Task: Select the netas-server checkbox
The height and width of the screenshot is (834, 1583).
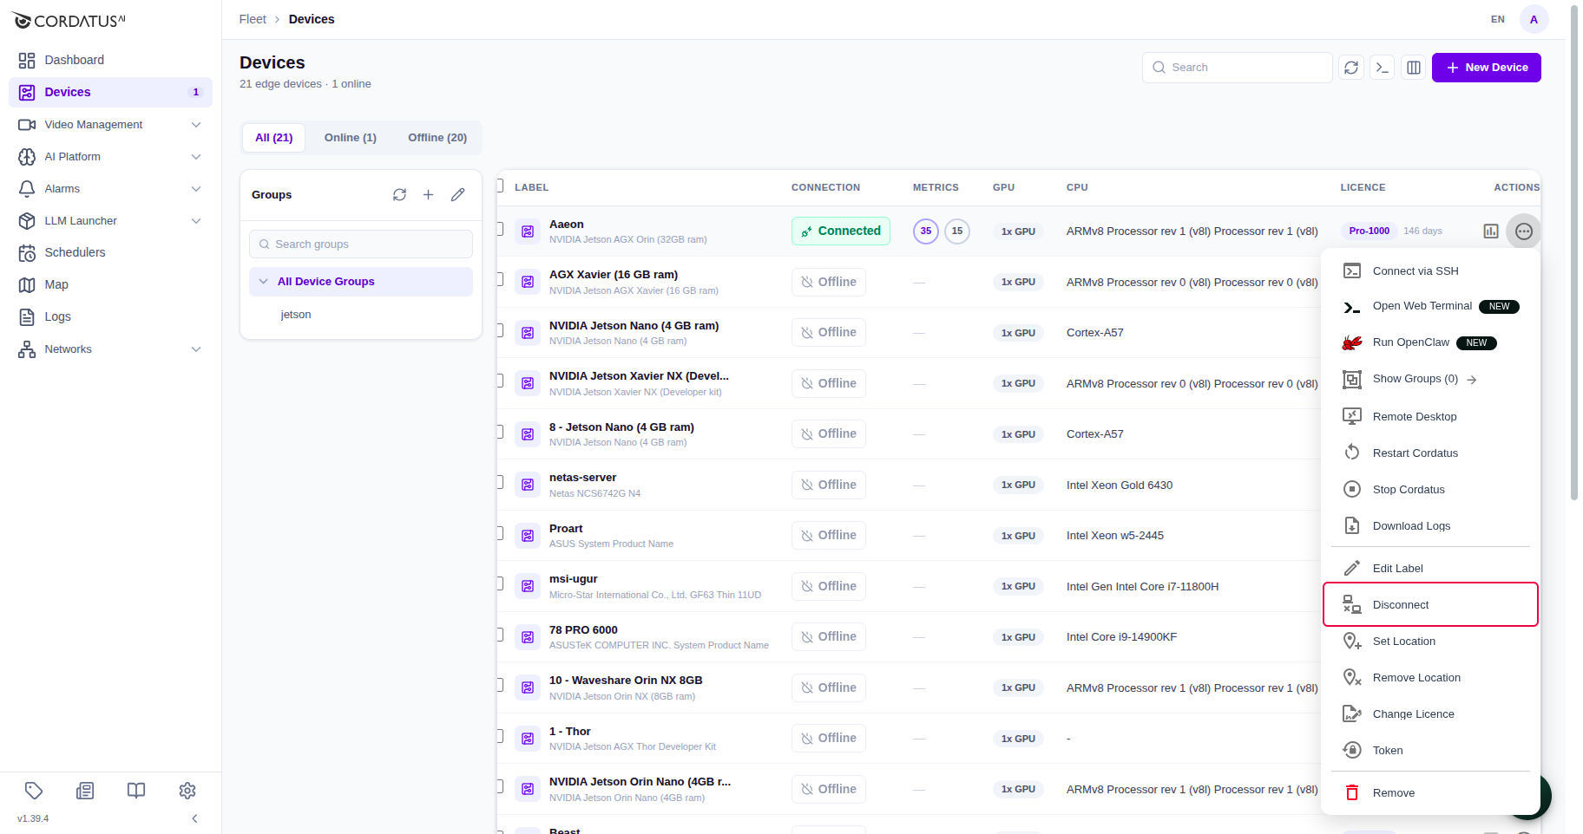Action: (x=499, y=482)
